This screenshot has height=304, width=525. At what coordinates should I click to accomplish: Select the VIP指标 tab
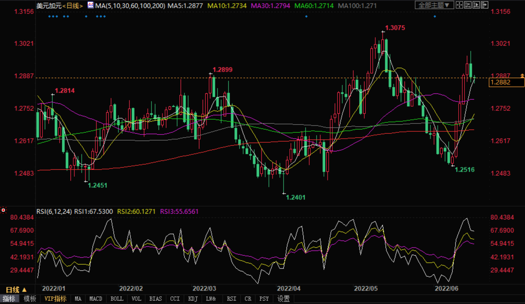(55, 299)
